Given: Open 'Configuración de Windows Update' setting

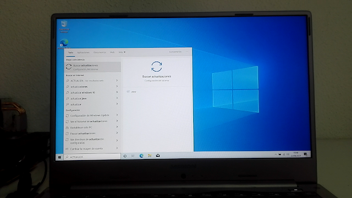Looking at the screenshot, I should tap(92, 116).
